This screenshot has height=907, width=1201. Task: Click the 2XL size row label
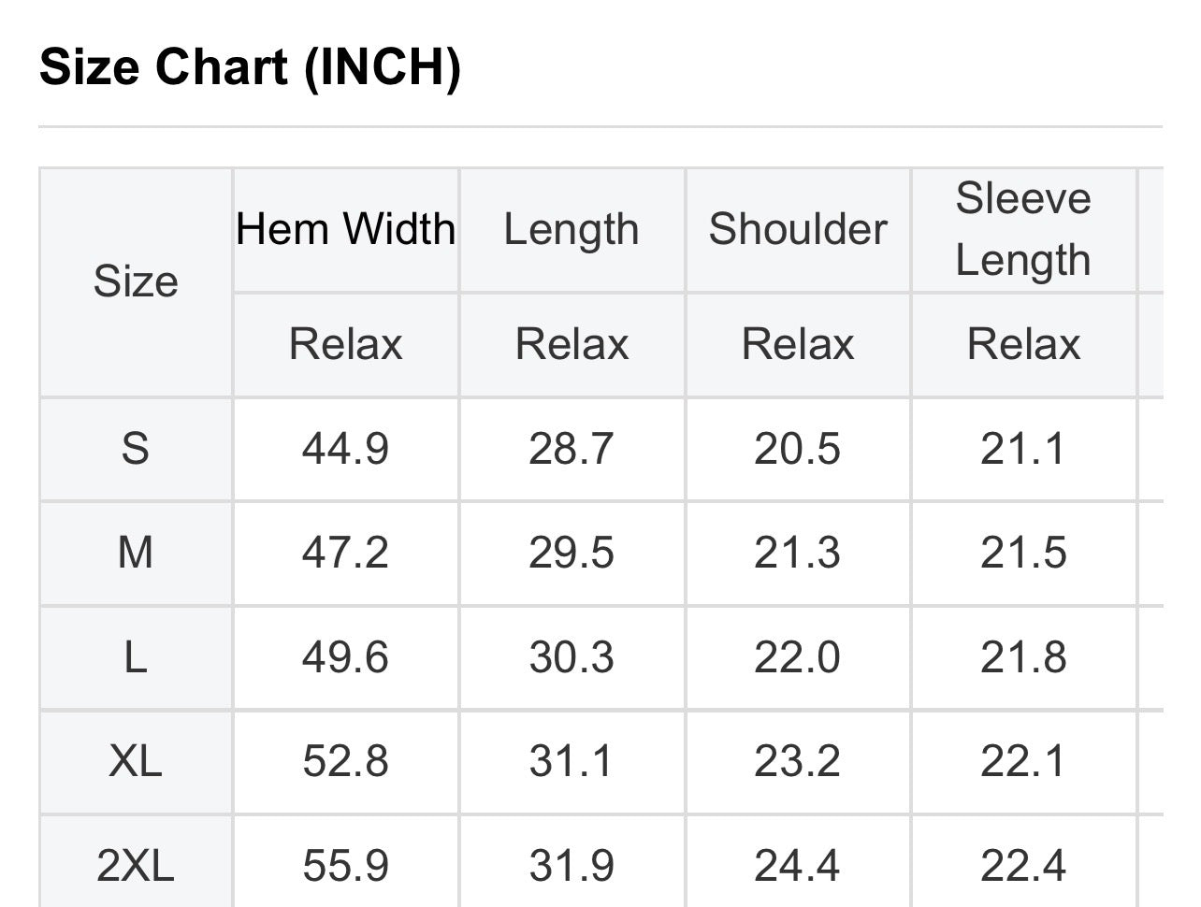[136, 866]
